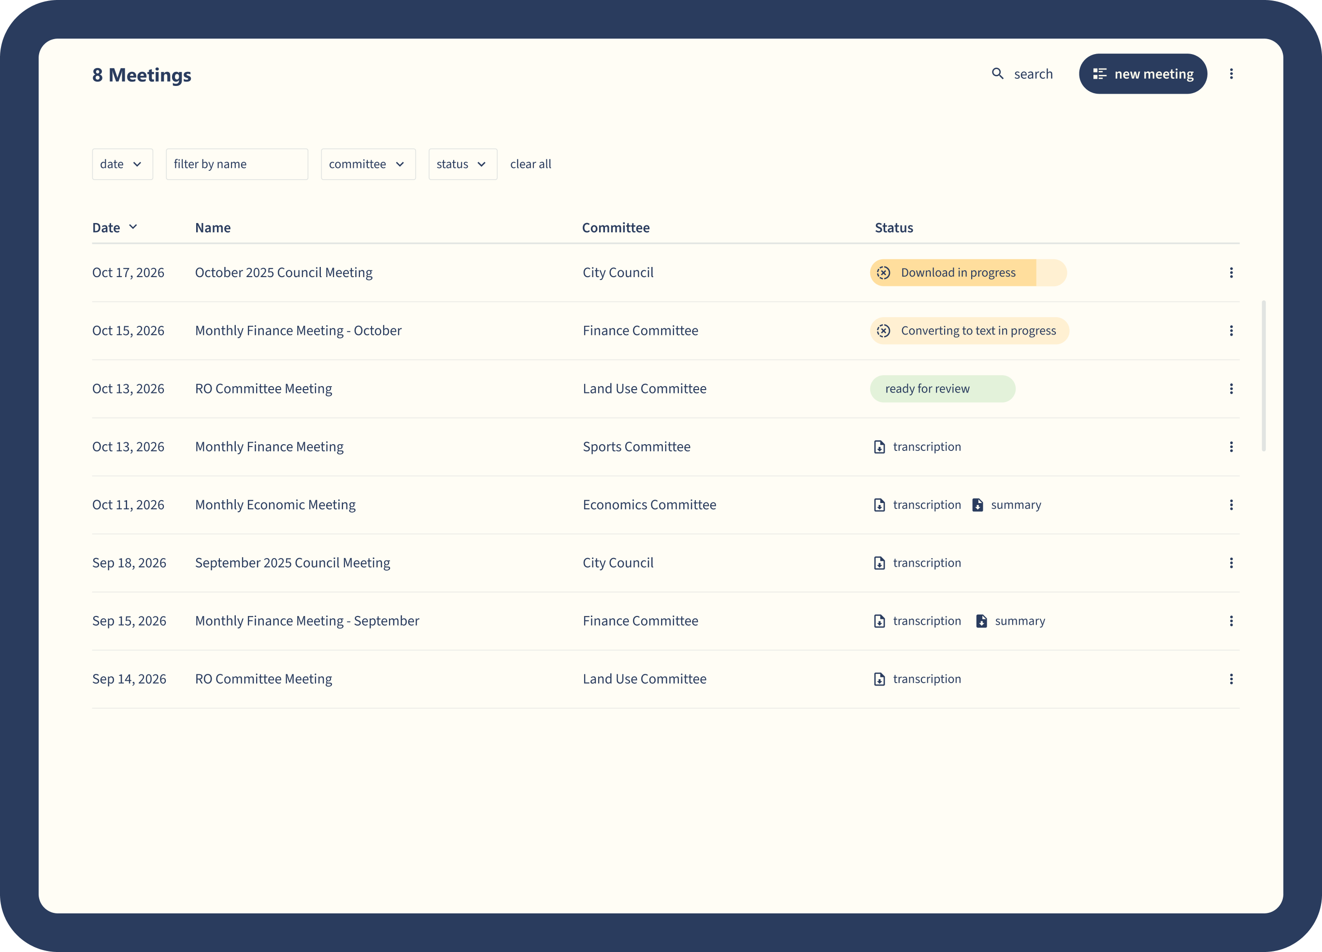
Task: Open the status filter dropdown
Action: coord(463,164)
